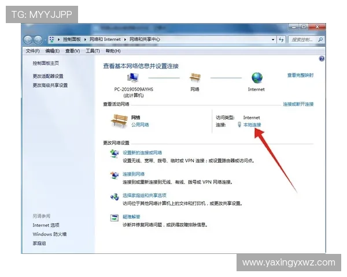The height and width of the screenshot is (277, 347).
Task: Open the 文件(F) menu
Action: (33, 51)
